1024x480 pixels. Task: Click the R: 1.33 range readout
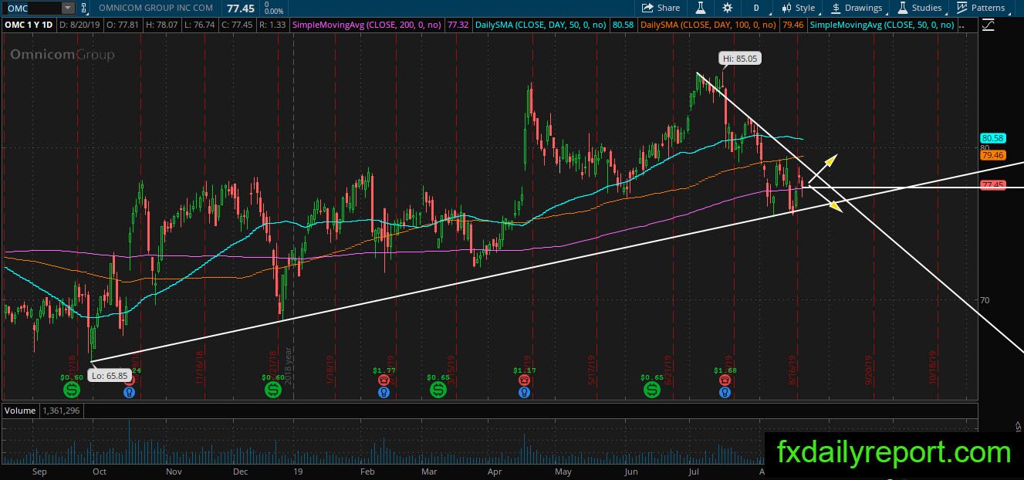[272, 25]
